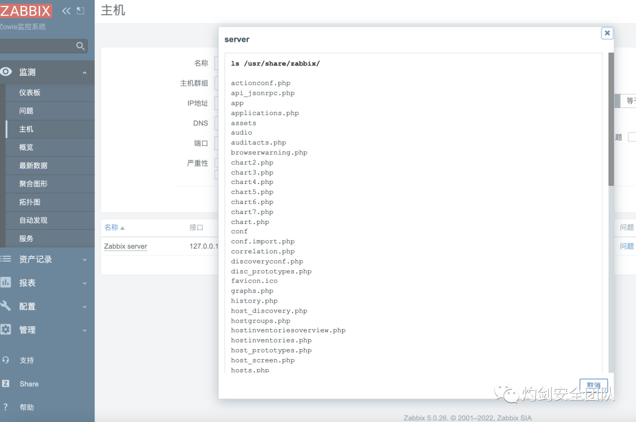The width and height of the screenshot is (636, 422).
Task: Click the 问题 link in the host row
Action: [627, 246]
